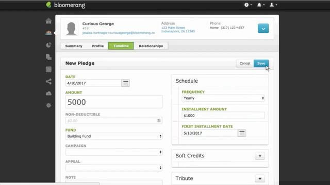This screenshot has width=330, height=185.
Task: Open Settings gear in sidebar
Action: coord(48,105)
